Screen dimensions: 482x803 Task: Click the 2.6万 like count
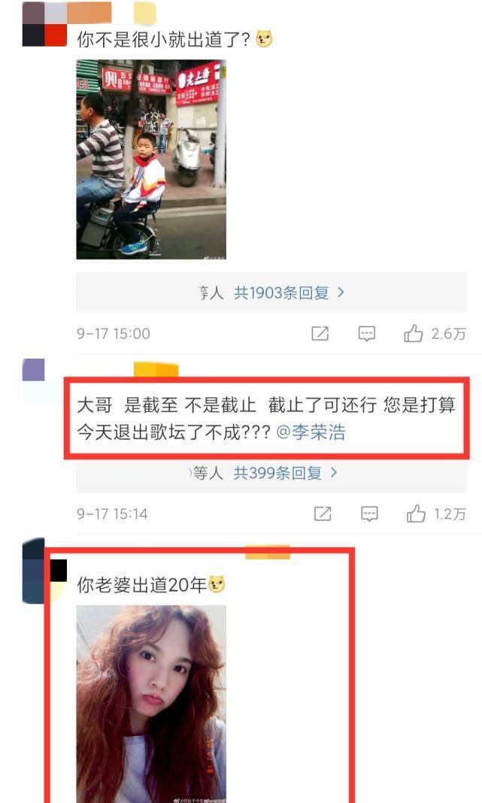coord(449,334)
